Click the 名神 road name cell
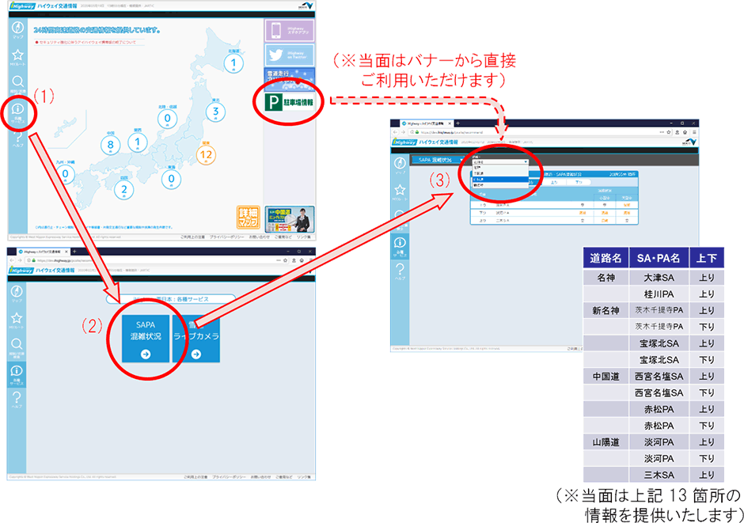 tap(606, 278)
